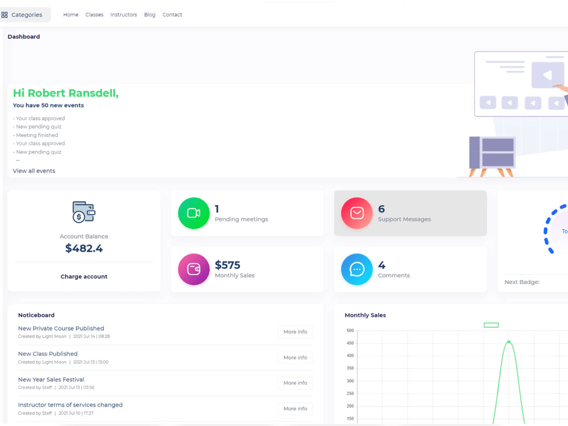The width and height of the screenshot is (568, 426).
Task: Click the blue badge progress circle
Action: point(556,229)
